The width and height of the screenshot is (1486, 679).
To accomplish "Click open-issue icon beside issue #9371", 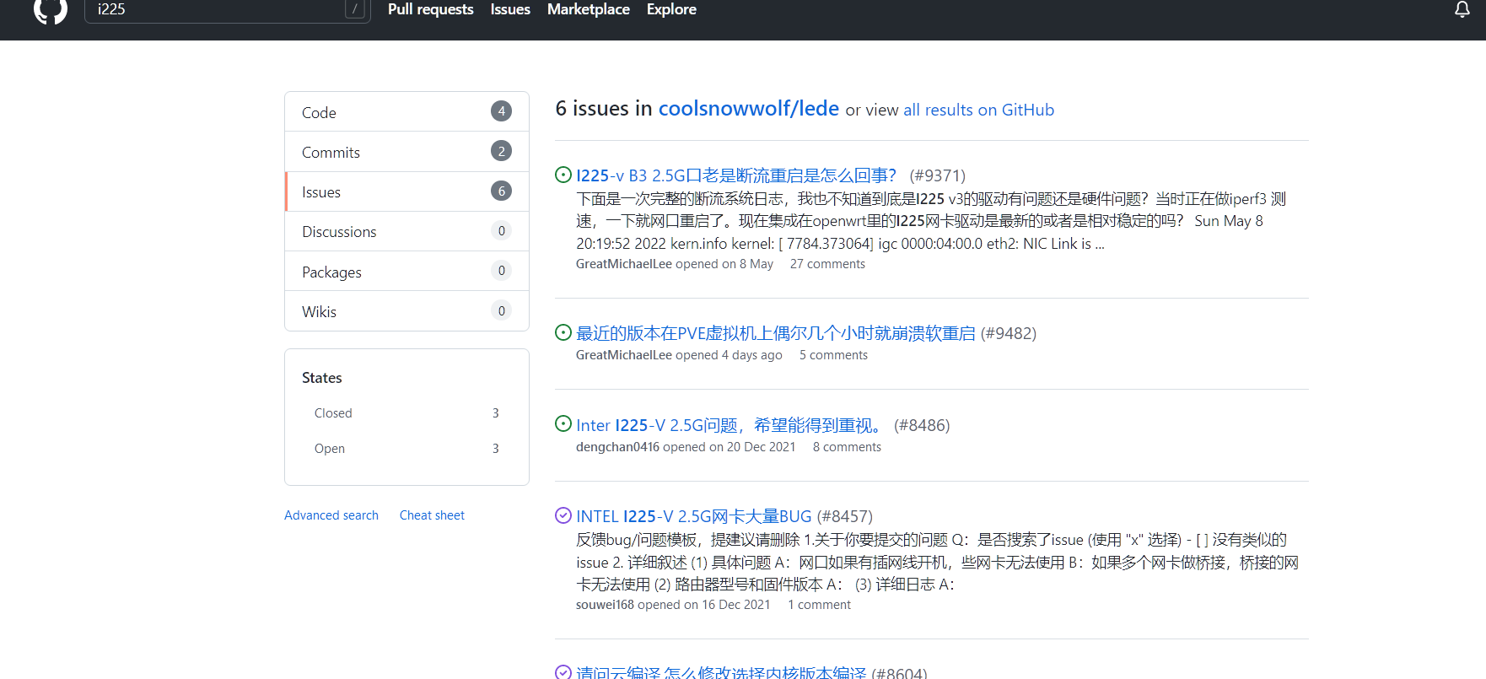I will click(563, 175).
